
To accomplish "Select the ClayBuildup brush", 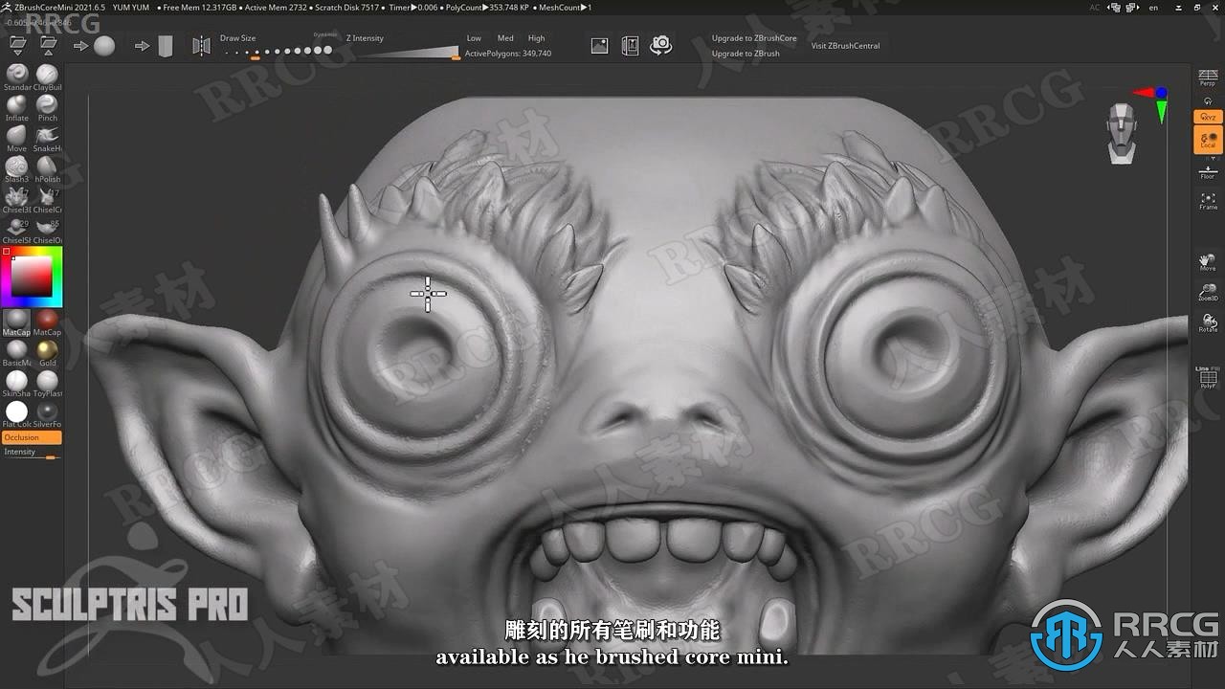I will pos(47,78).
